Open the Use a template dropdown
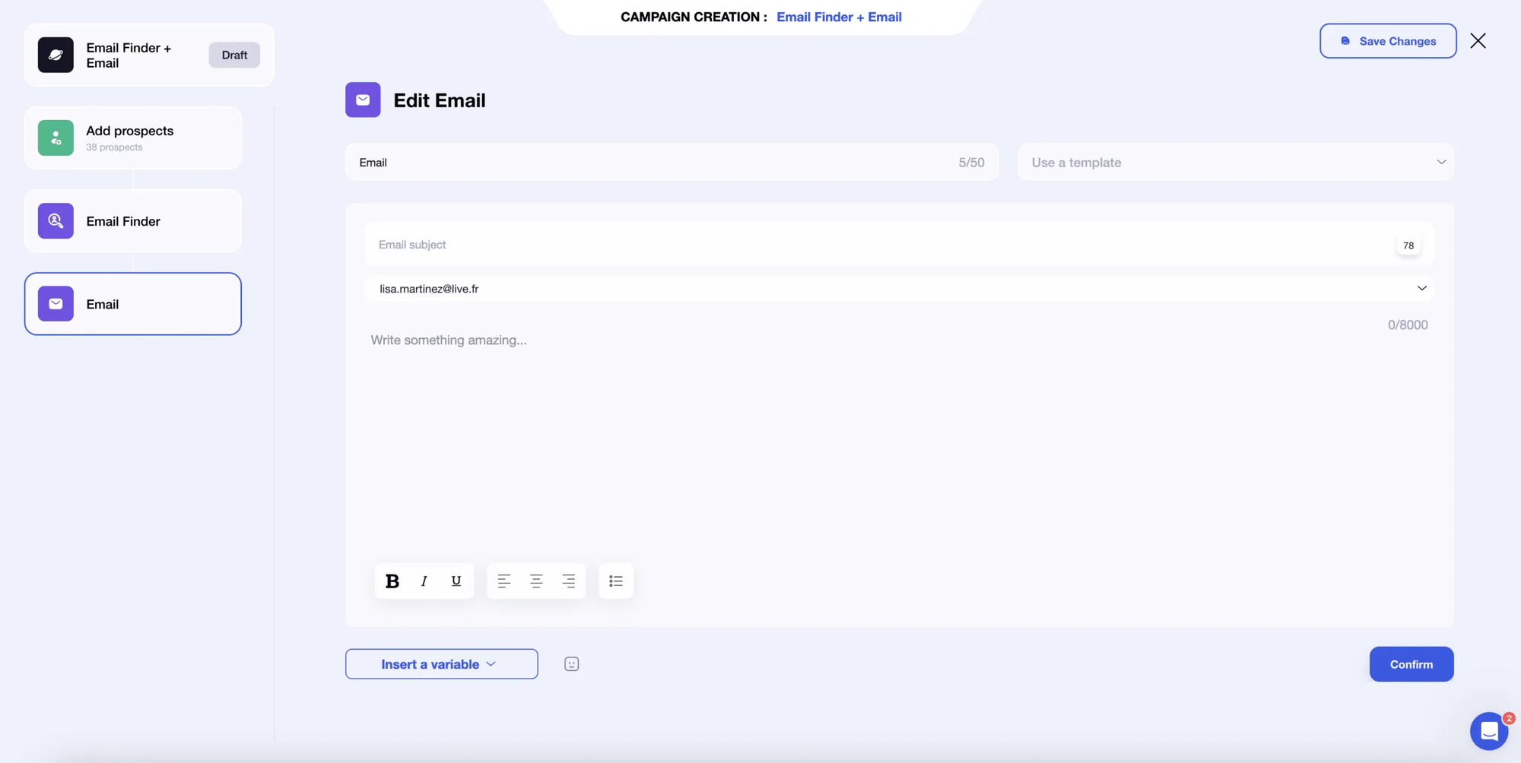The width and height of the screenshot is (1521, 763). [1236, 162]
